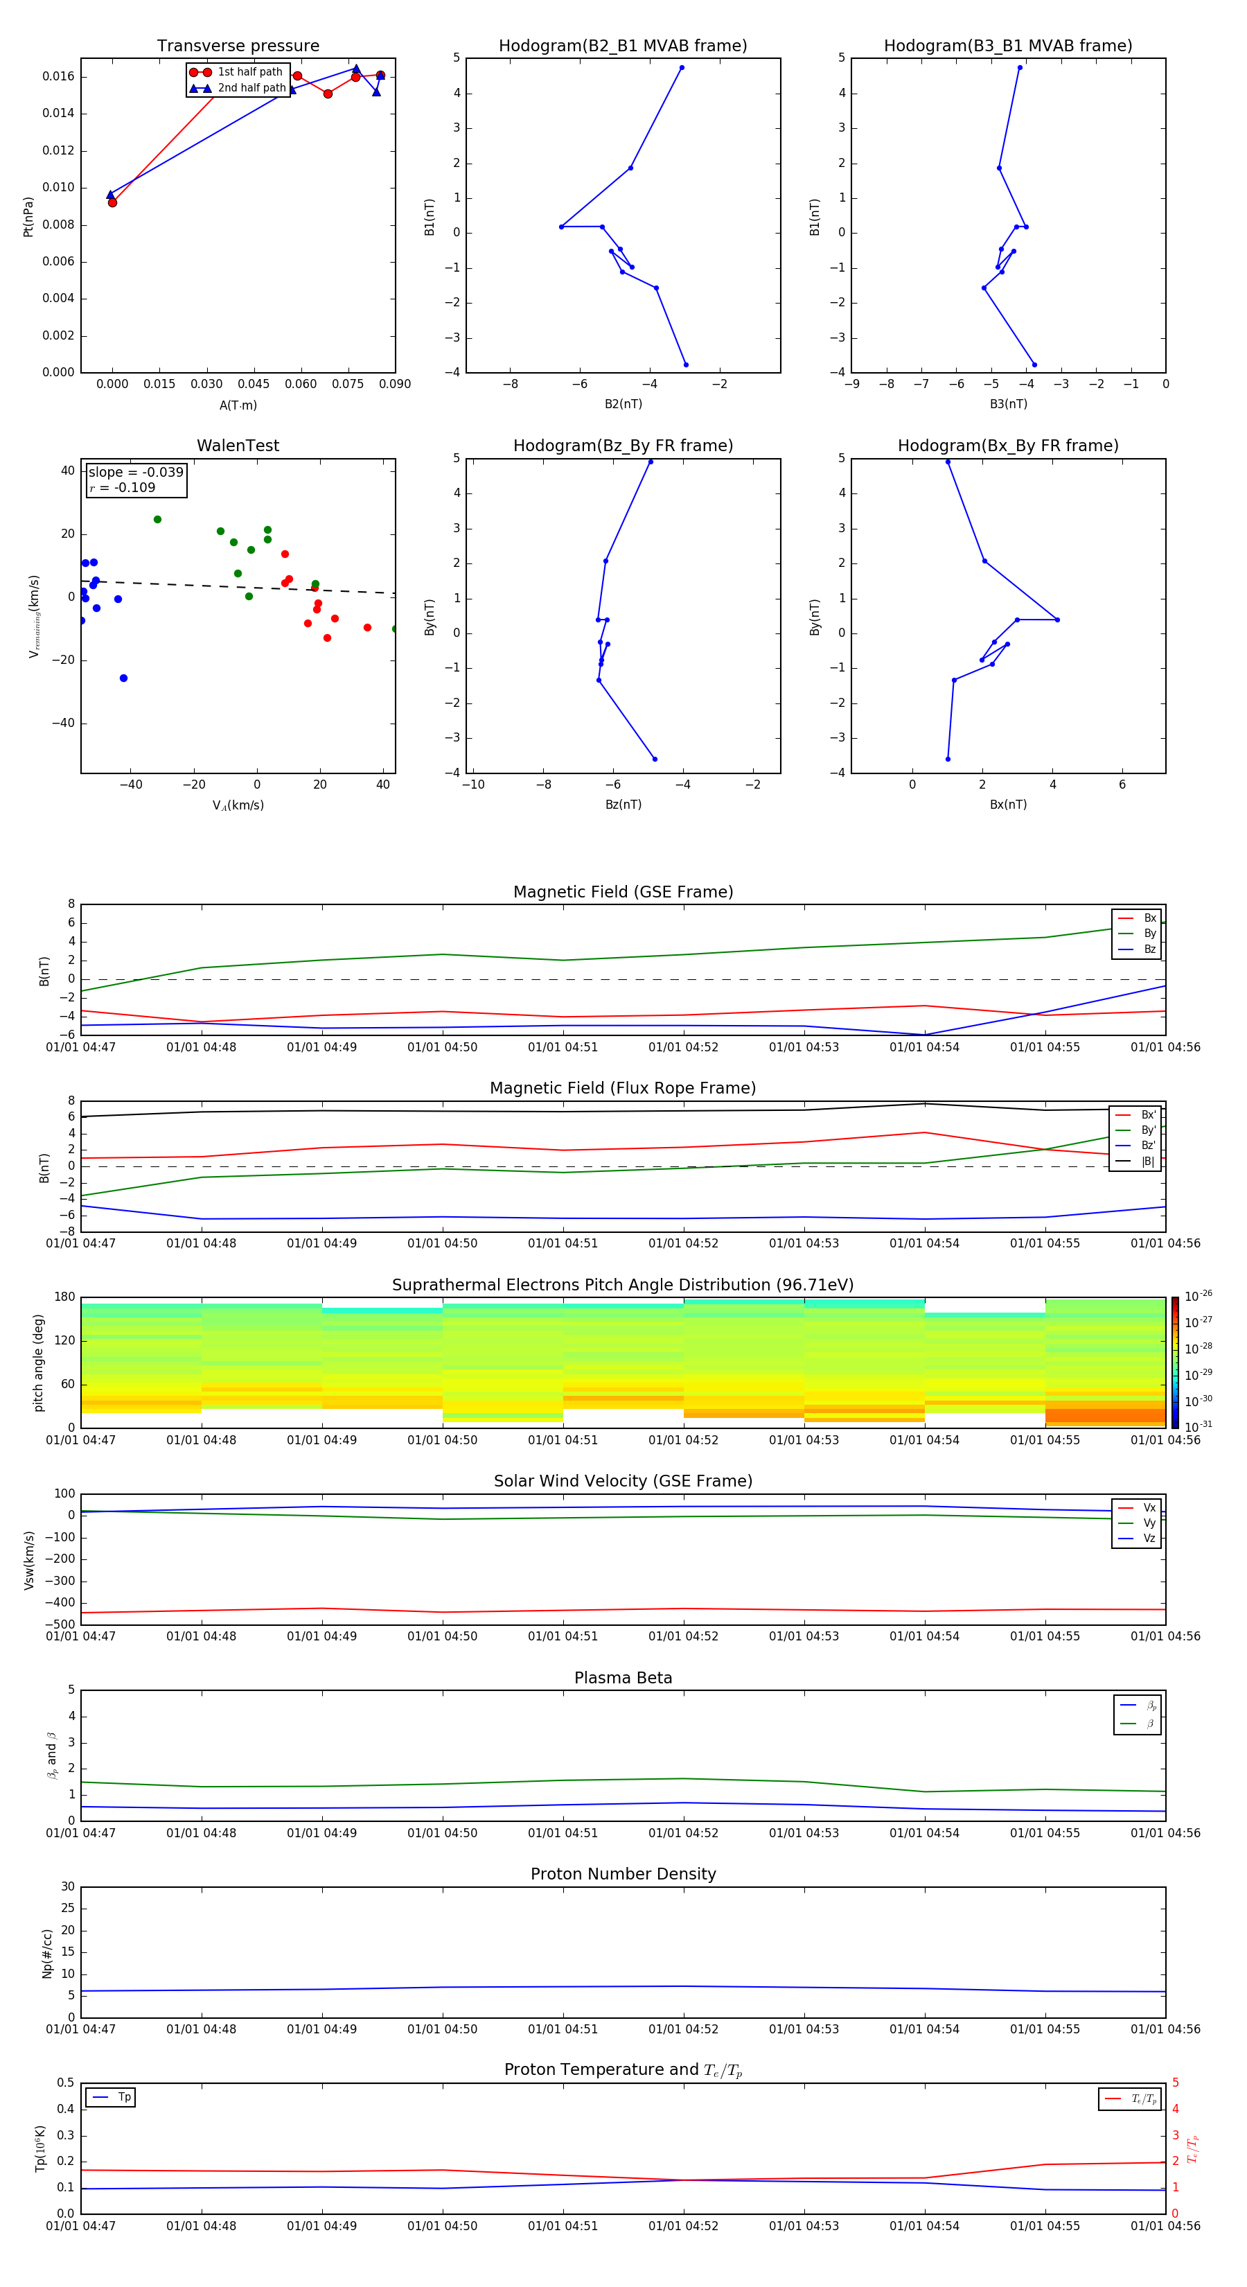
Task: Click the 'Hodogram(Bx_By FR frame)' title
Action: pyautogui.click(x=1008, y=446)
